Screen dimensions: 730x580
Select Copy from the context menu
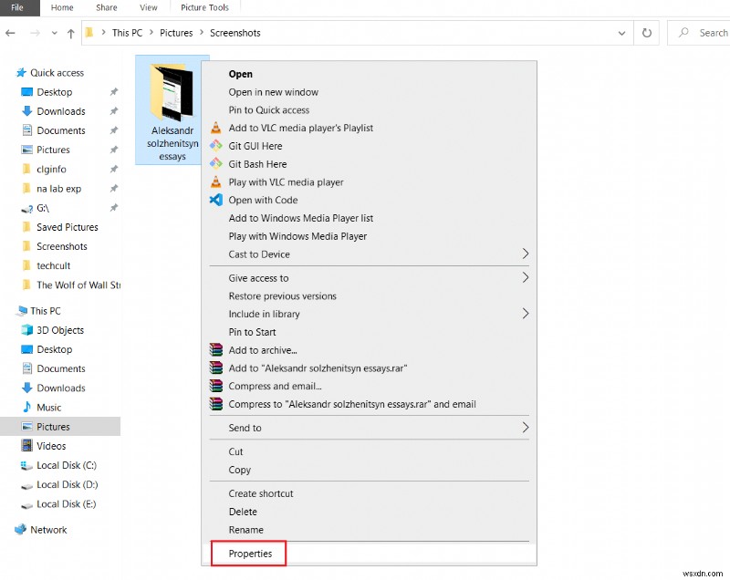239,470
